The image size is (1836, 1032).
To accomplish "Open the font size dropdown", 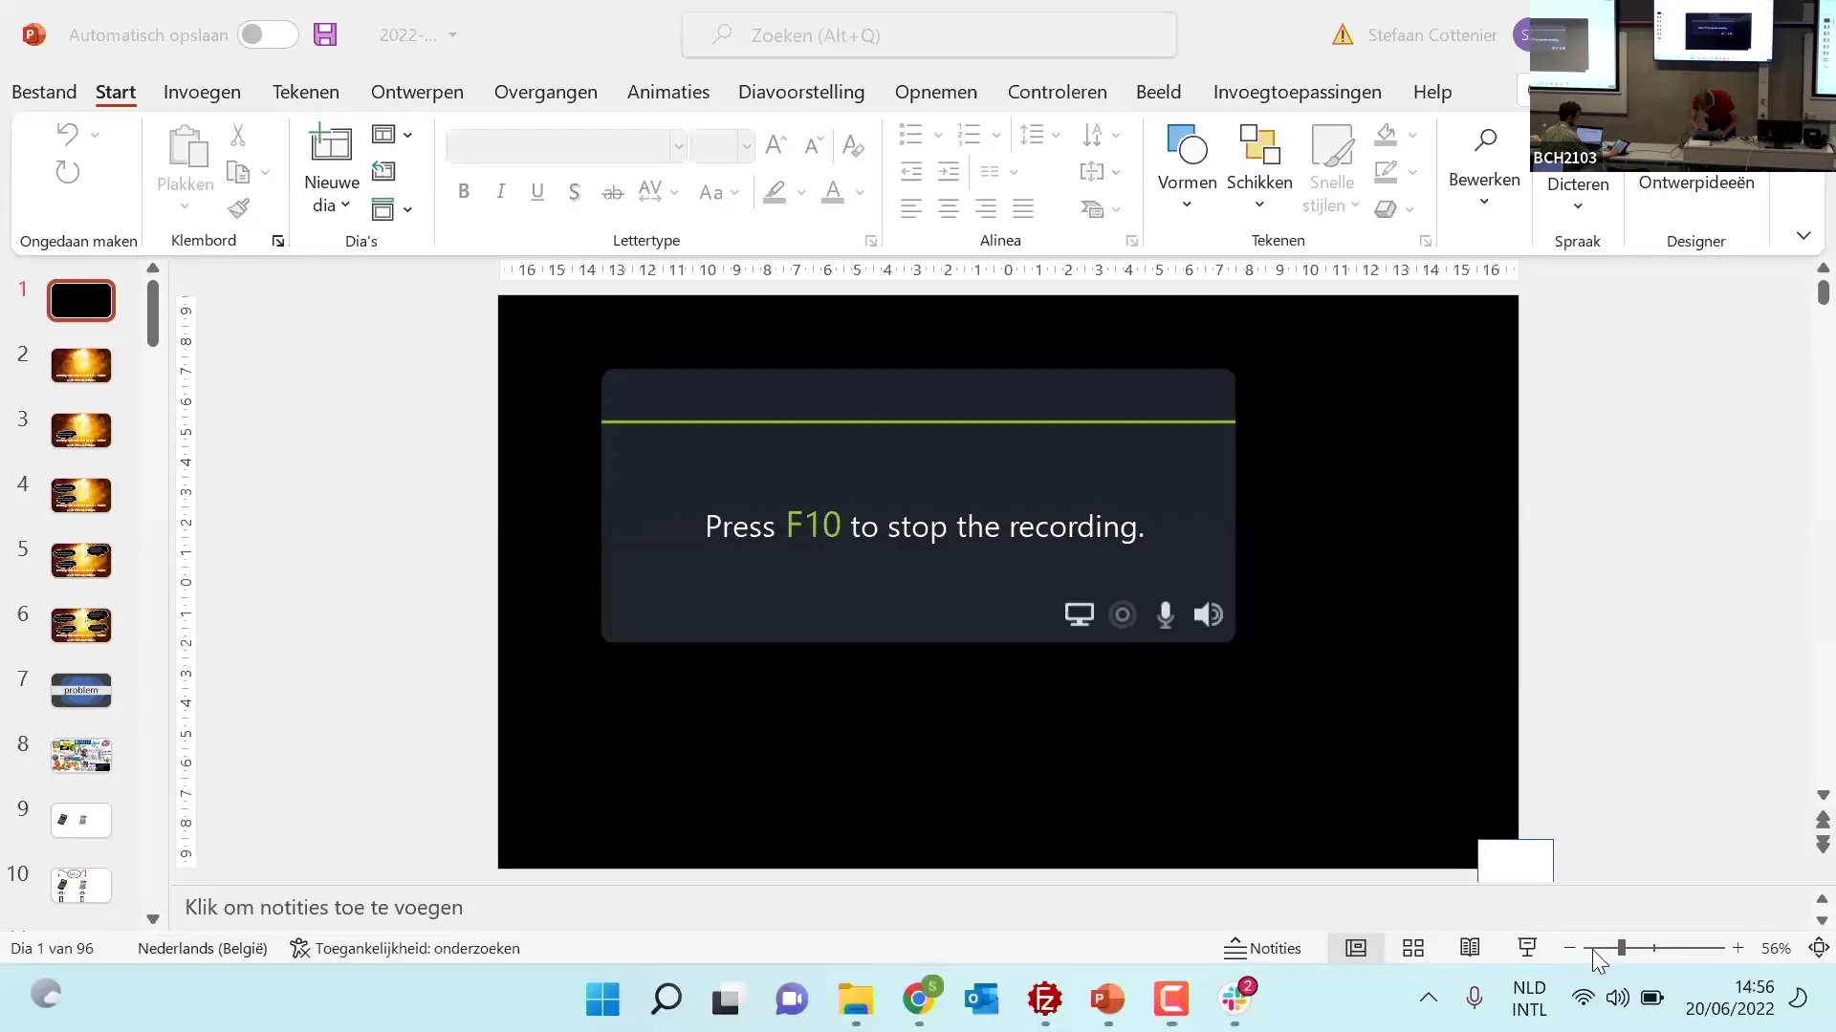I will point(746,146).
